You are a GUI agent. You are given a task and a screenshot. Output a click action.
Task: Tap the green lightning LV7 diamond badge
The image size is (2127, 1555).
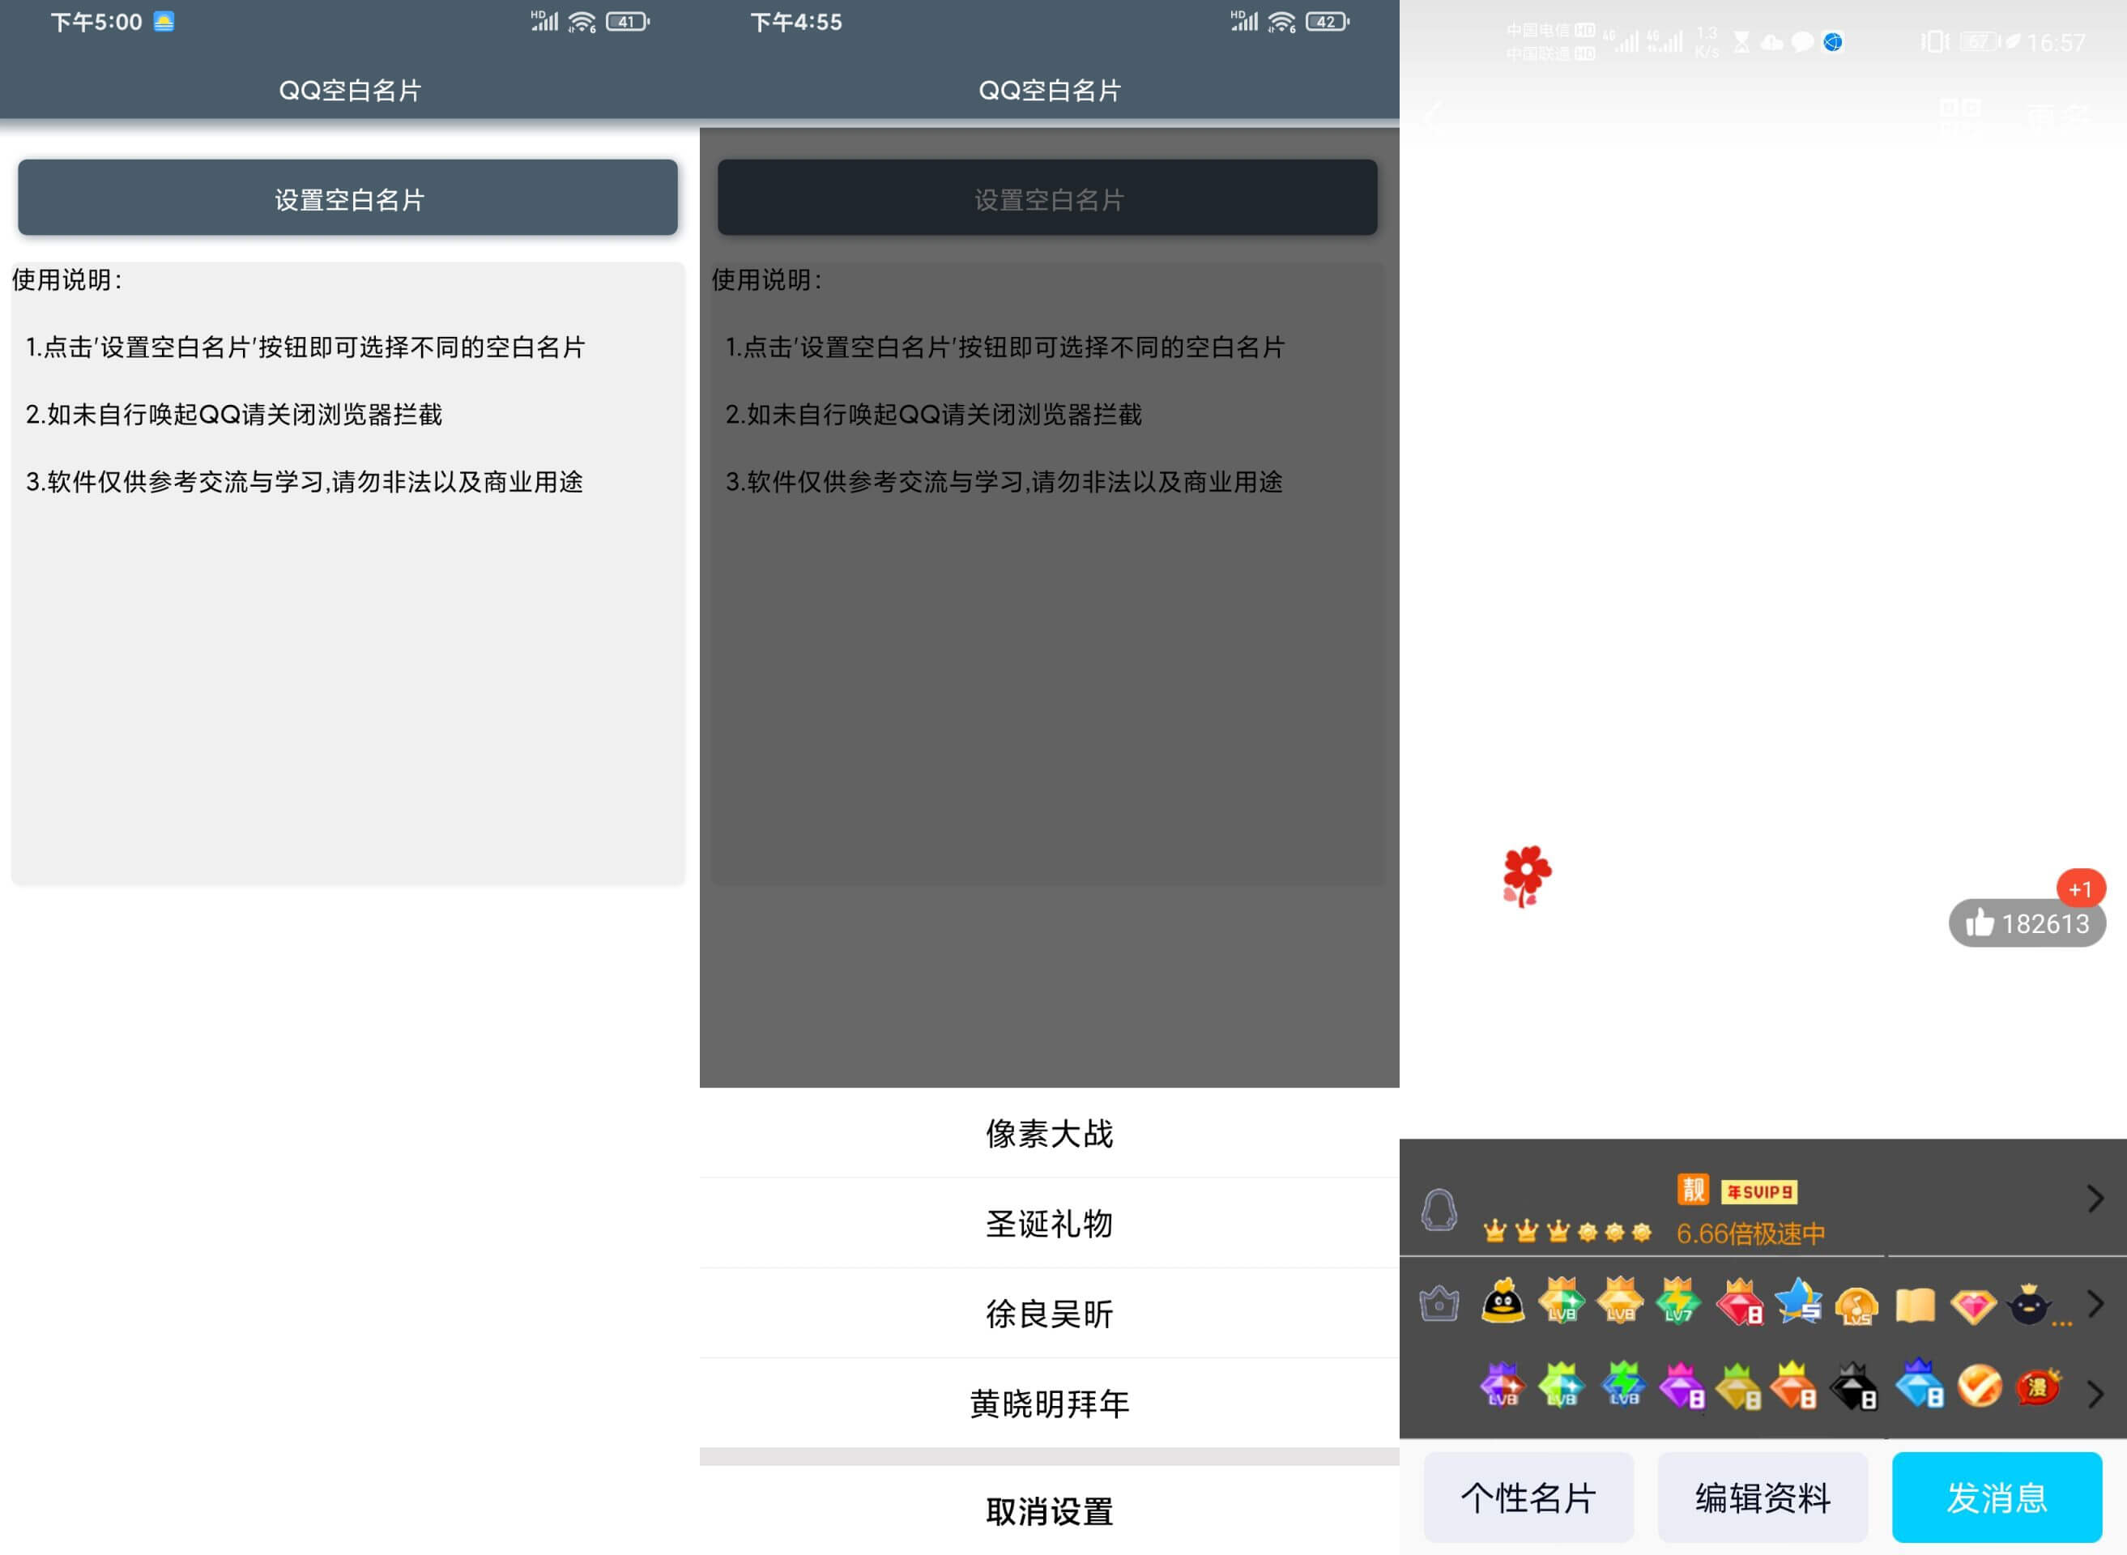tap(1678, 1303)
